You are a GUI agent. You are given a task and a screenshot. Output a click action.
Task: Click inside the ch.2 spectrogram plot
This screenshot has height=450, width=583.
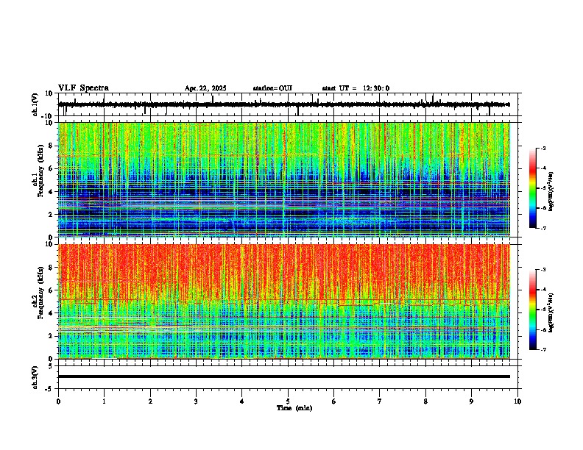coord(283,301)
